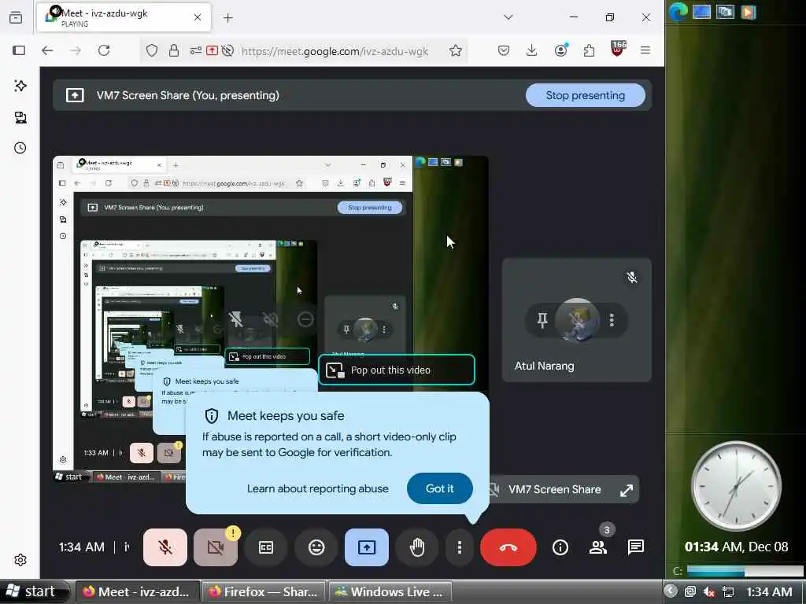Click Stop presenting button
Viewport: 806px width, 604px height.
(586, 95)
